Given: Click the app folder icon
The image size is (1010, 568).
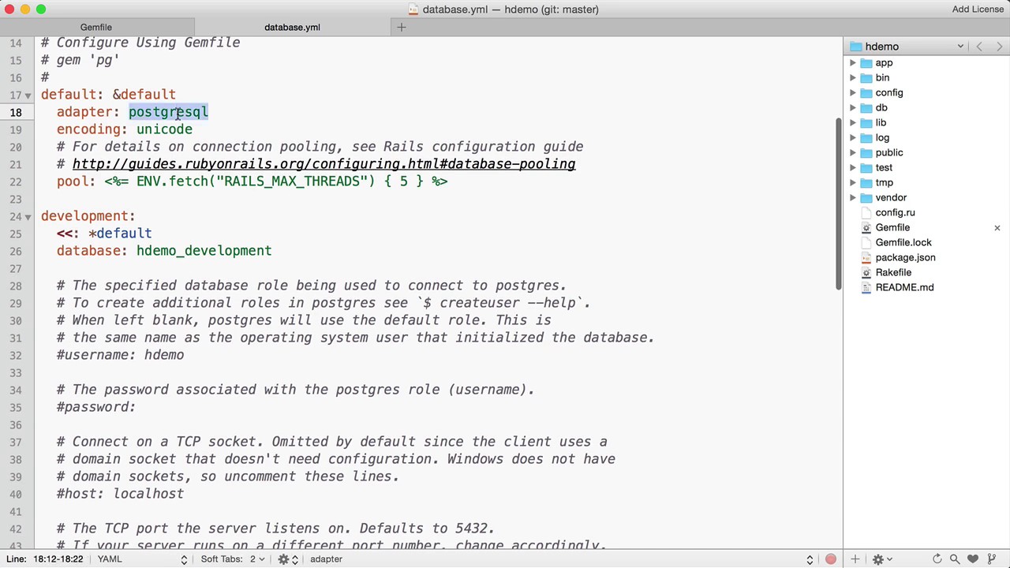Looking at the screenshot, I should pos(866,63).
